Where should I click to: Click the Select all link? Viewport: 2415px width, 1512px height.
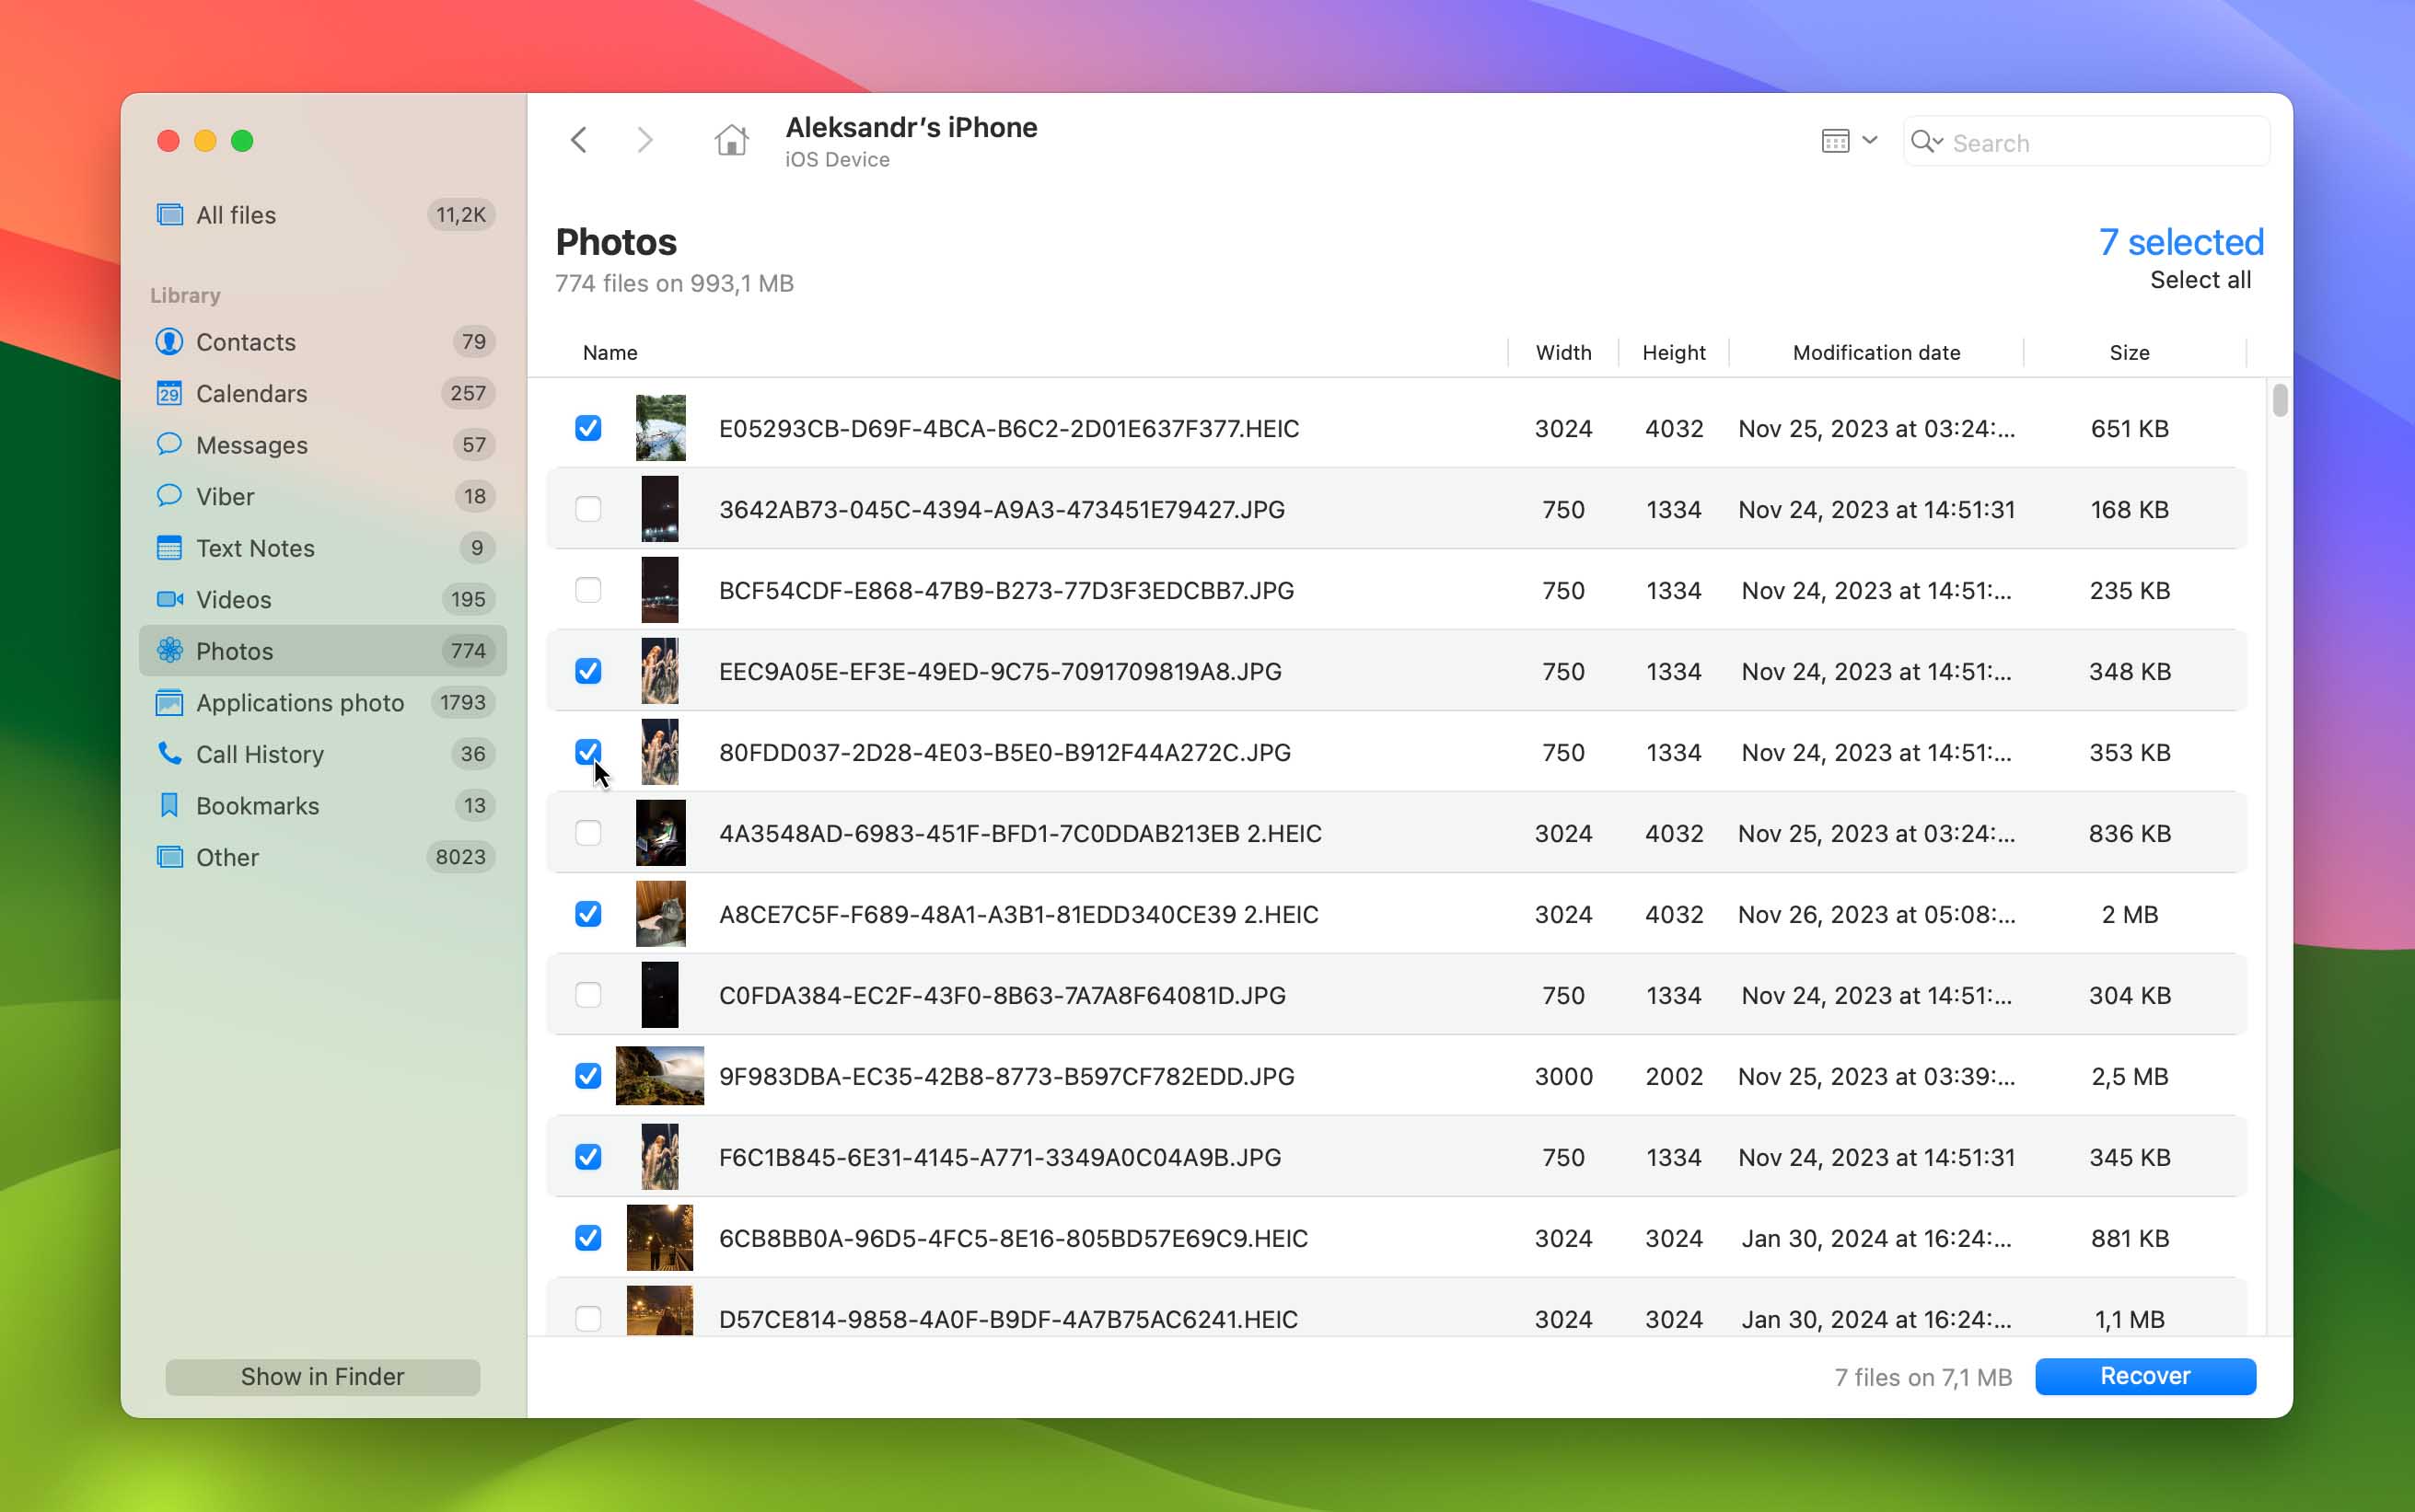[2200, 280]
